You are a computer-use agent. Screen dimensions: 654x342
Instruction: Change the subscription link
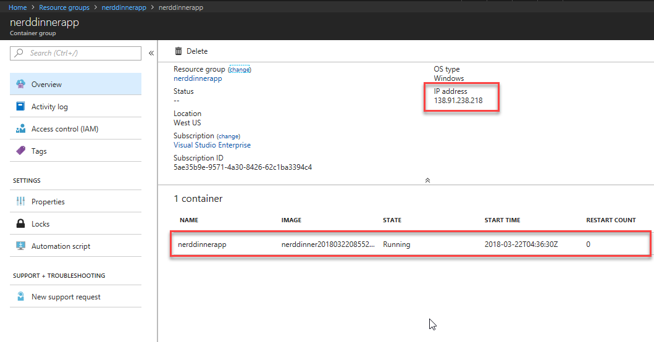pyautogui.click(x=228, y=136)
